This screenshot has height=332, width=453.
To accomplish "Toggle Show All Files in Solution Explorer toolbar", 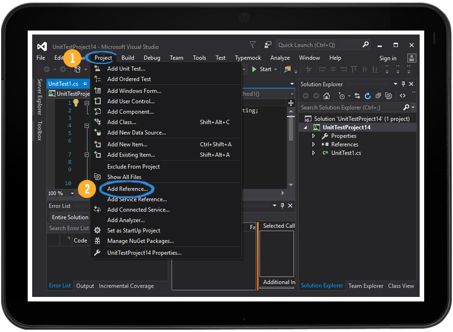I will tap(389, 96).
